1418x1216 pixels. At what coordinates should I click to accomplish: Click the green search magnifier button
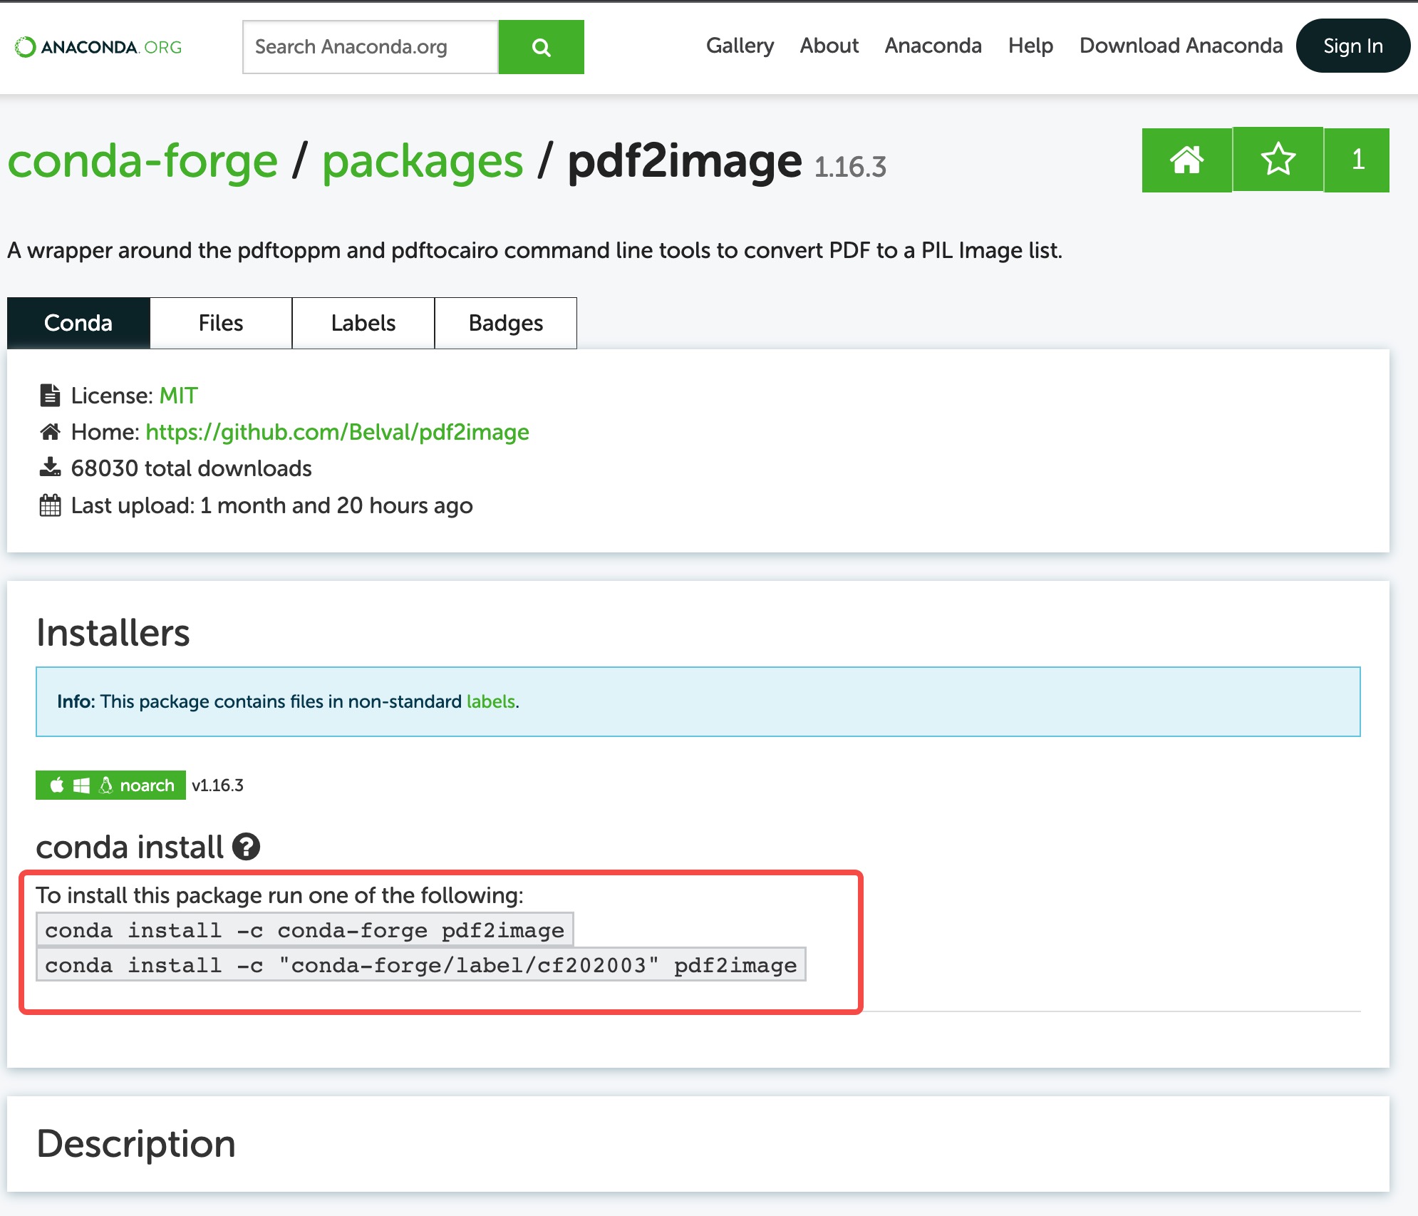[541, 47]
